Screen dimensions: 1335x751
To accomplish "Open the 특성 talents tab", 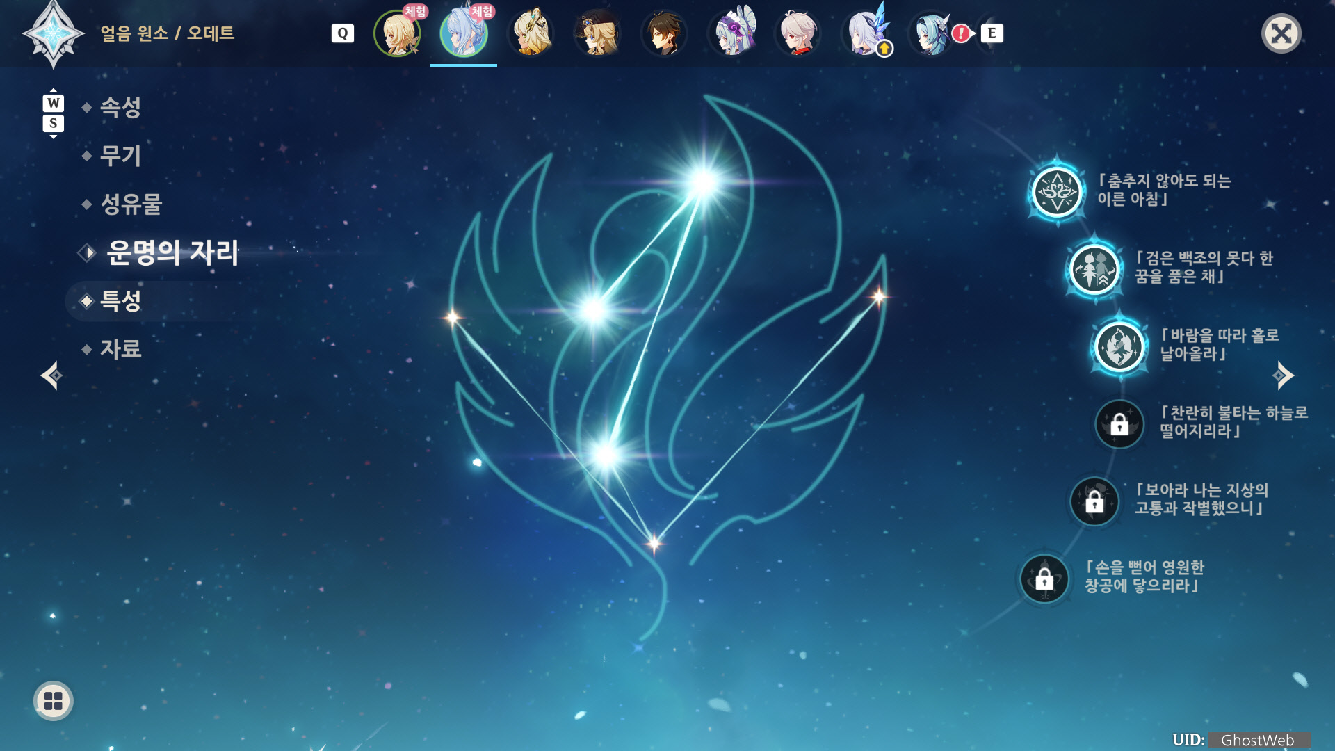I will click(121, 300).
